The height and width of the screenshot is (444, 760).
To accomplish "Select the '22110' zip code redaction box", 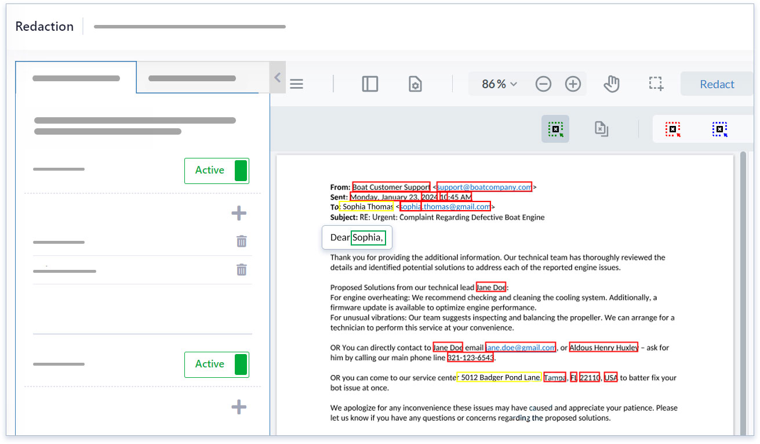I will 590,377.
